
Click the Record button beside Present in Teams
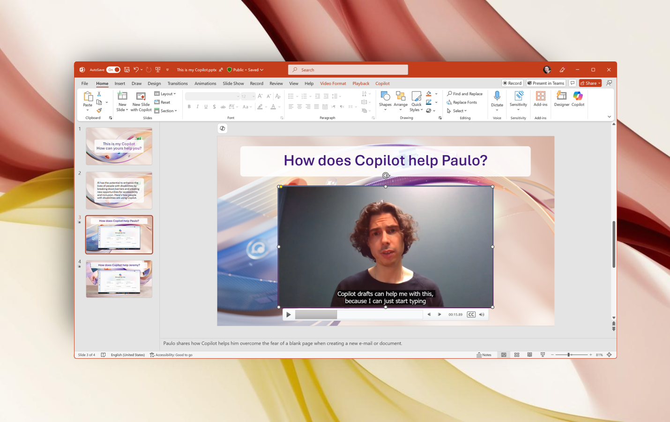[x=512, y=83]
